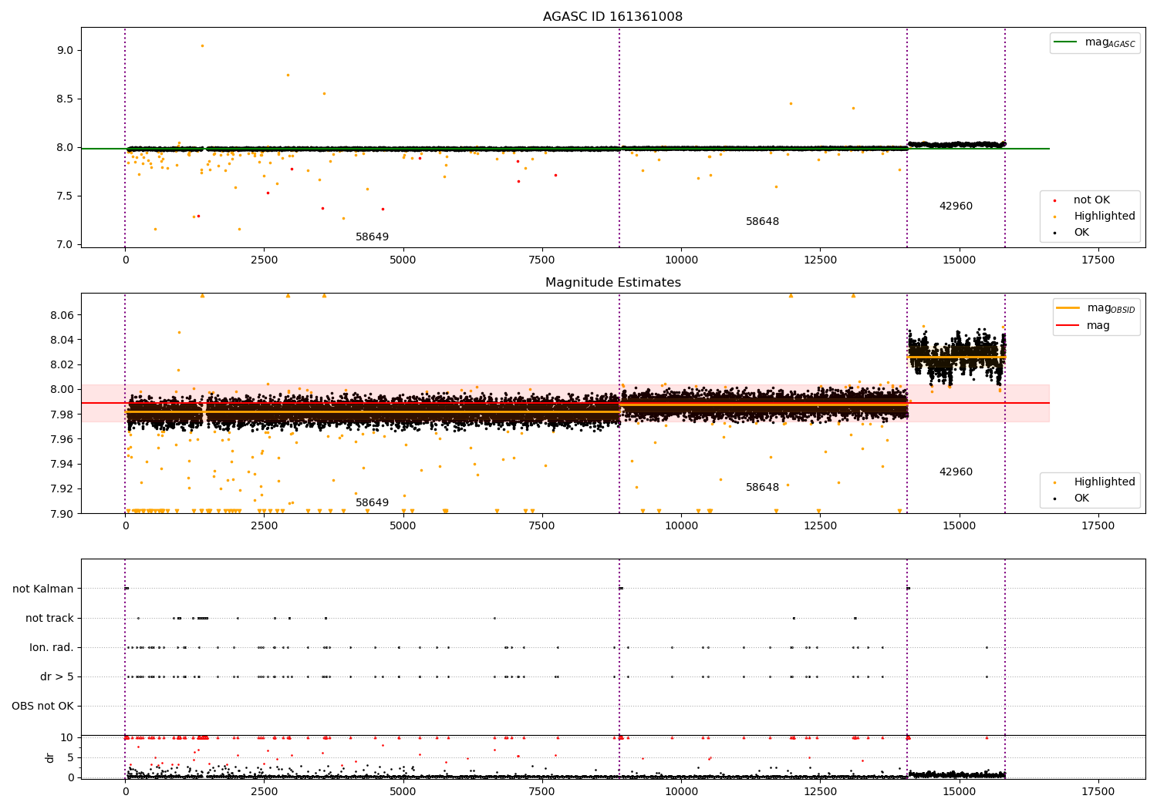Screen dimensions: 1157x809
Task: Click the 8.02 y-axis tick of middle plot
Action: [x=62, y=364]
